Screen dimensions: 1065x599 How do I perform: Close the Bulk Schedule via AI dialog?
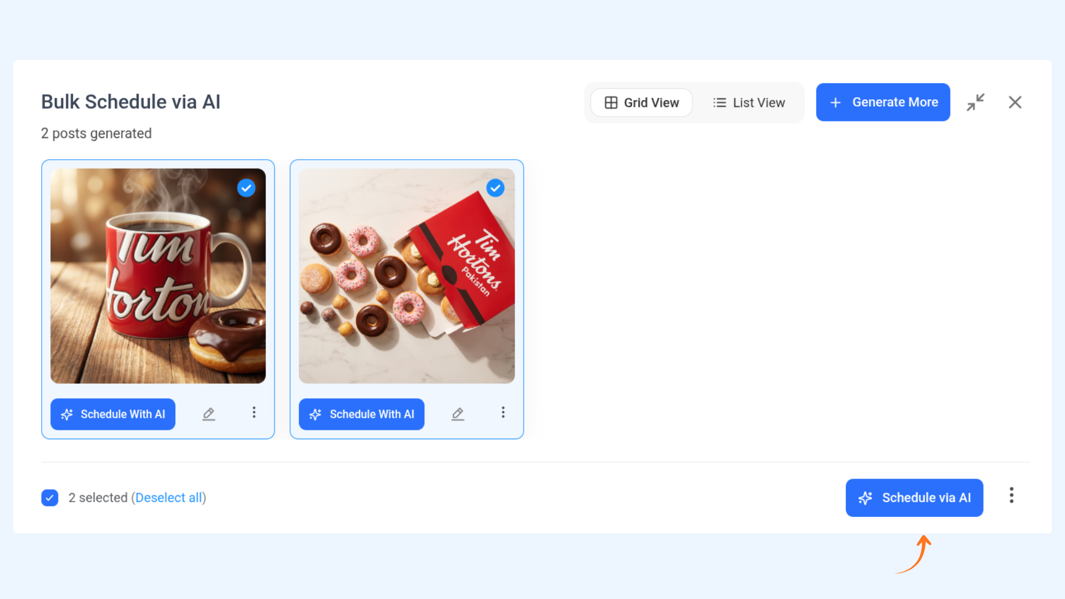coord(1015,102)
